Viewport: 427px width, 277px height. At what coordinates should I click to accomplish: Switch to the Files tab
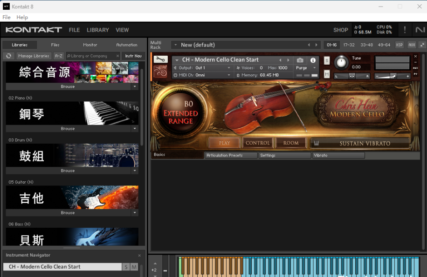(x=55, y=45)
